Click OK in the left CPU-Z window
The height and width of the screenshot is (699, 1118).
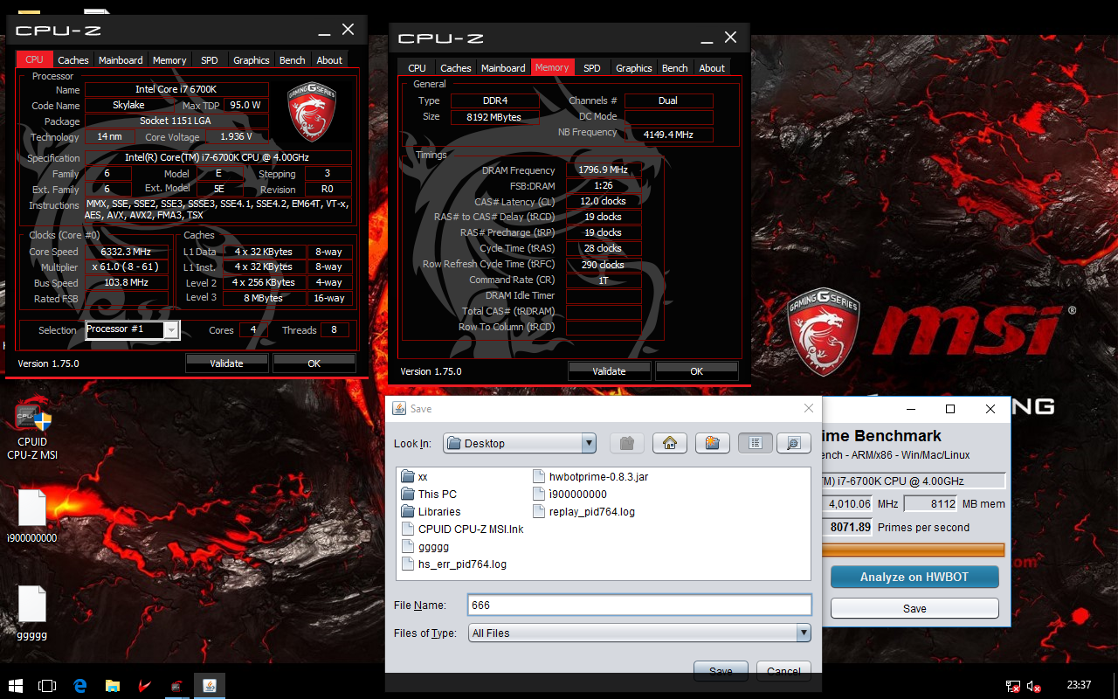314,363
